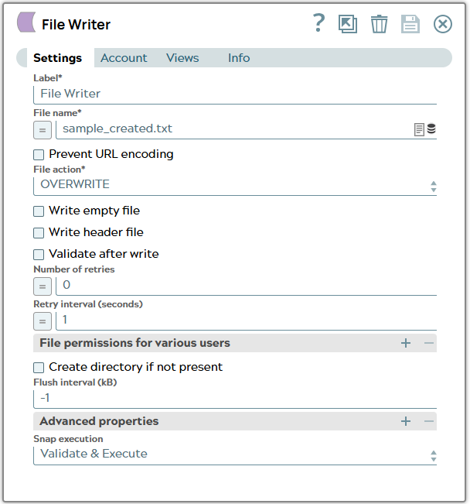Add a row to File permissions section
The image size is (470, 504).
pyautogui.click(x=406, y=343)
